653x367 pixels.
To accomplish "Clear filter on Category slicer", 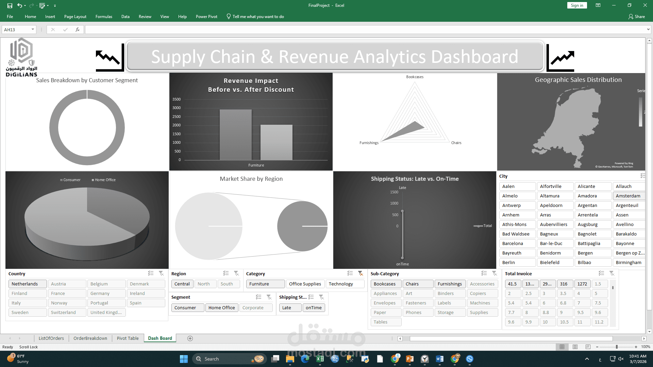I will point(361,274).
